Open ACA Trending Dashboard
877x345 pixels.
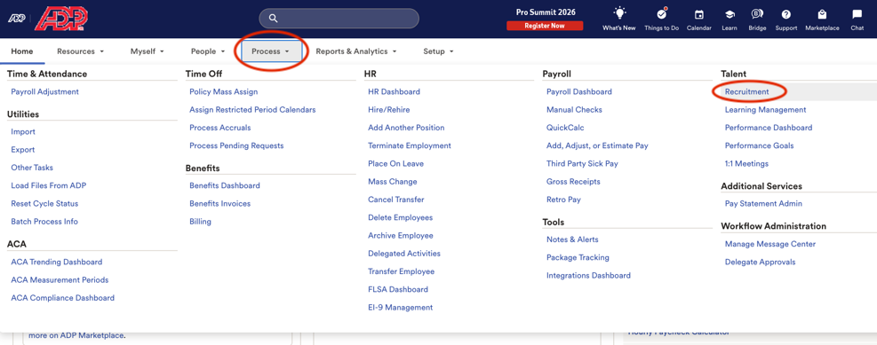click(x=57, y=262)
